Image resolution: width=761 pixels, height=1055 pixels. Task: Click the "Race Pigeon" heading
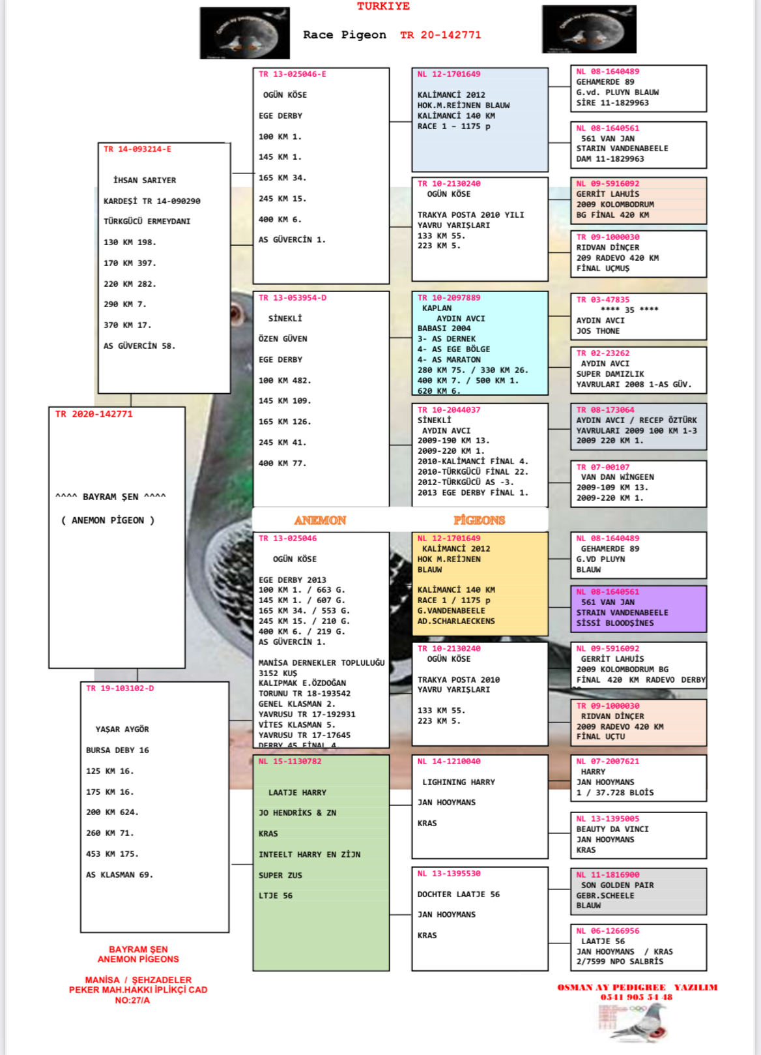click(x=344, y=35)
